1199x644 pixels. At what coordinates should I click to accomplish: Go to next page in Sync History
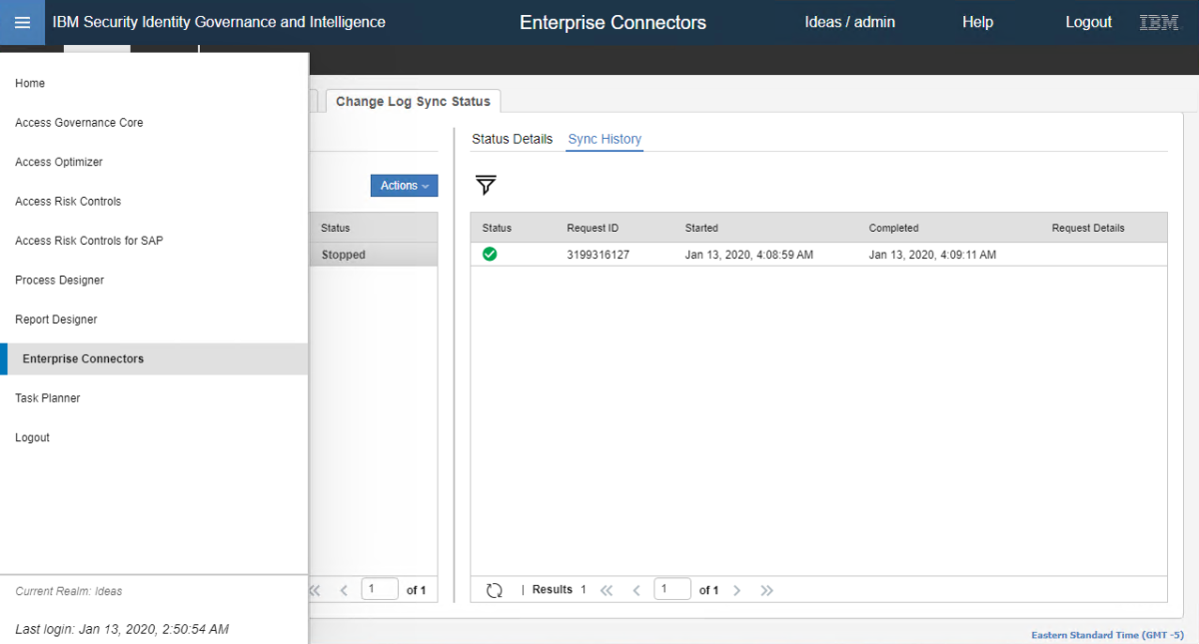(737, 590)
